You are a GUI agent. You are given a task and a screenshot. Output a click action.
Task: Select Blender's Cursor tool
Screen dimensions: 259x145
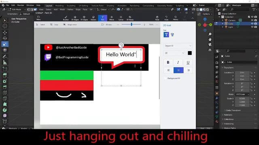coord(5,26)
